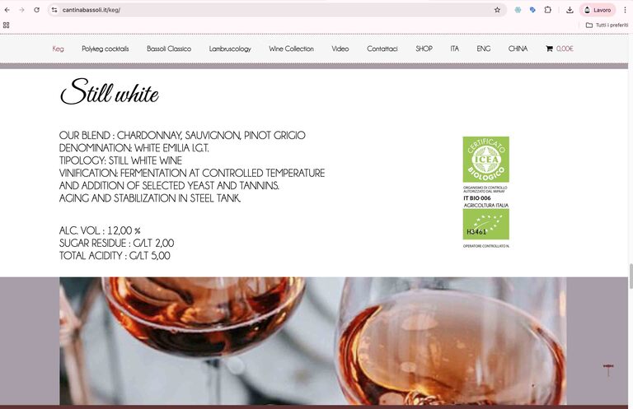
Task: Open the shopping cart icon
Action: click(549, 49)
